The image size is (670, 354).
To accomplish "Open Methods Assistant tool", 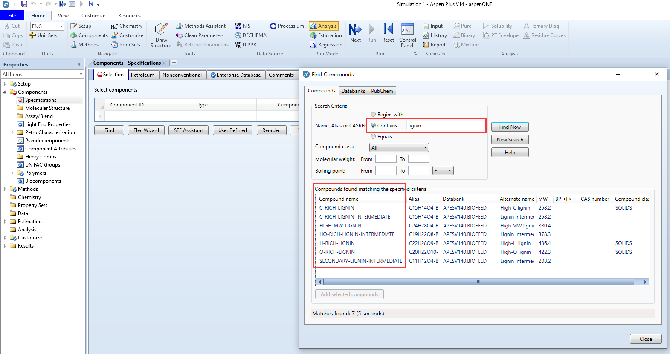I will pyautogui.click(x=201, y=26).
